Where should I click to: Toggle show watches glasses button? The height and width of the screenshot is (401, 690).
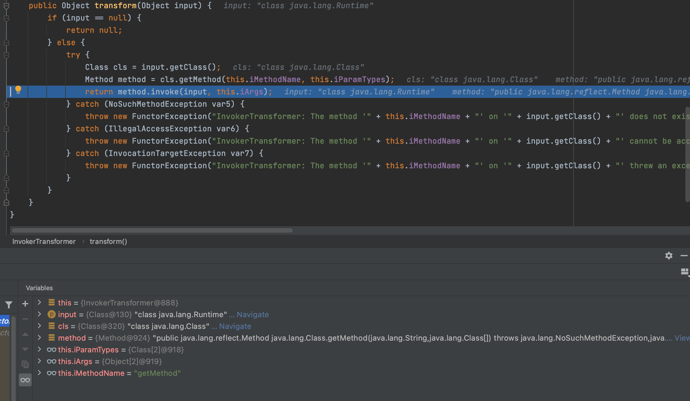[25, 380]
